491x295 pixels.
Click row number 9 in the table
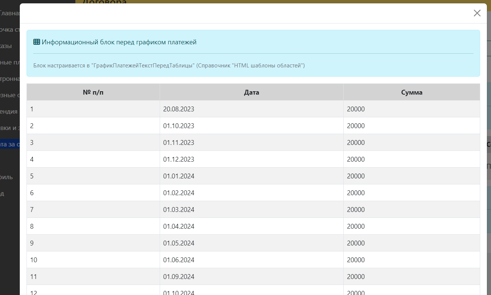[x=32, y=243]
